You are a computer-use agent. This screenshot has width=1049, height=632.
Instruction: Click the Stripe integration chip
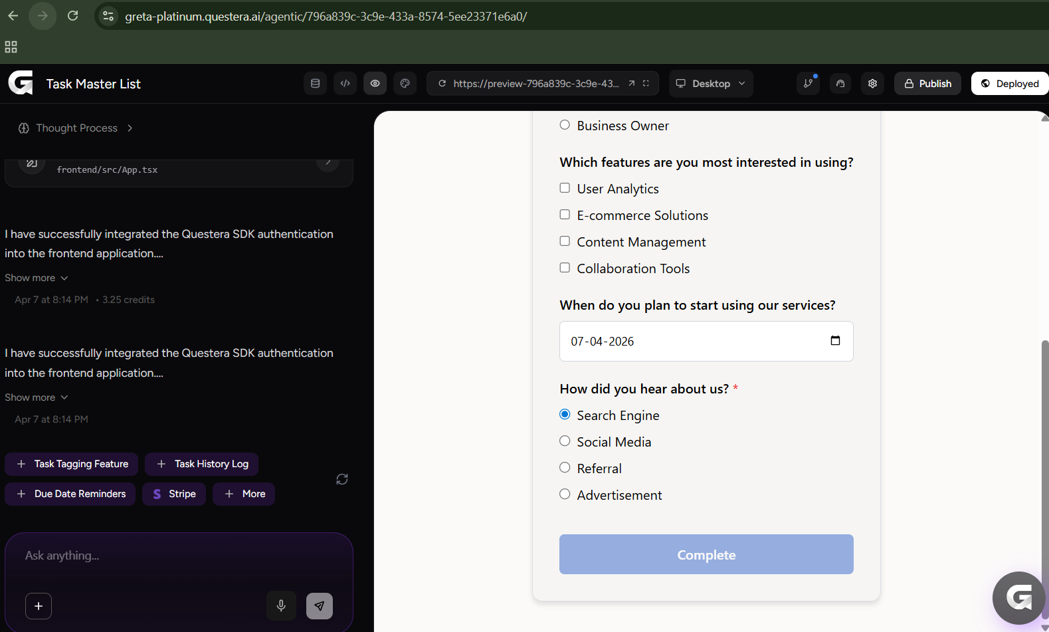[174, 494]
